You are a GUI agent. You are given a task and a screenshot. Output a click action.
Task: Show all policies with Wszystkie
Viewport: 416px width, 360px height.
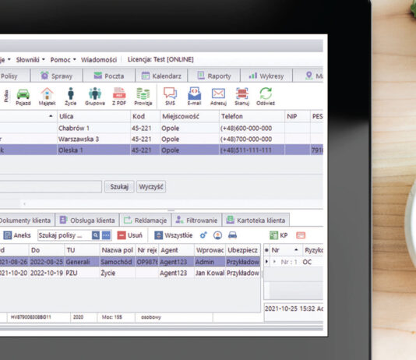pyautogui.click(x=174, y=235)
